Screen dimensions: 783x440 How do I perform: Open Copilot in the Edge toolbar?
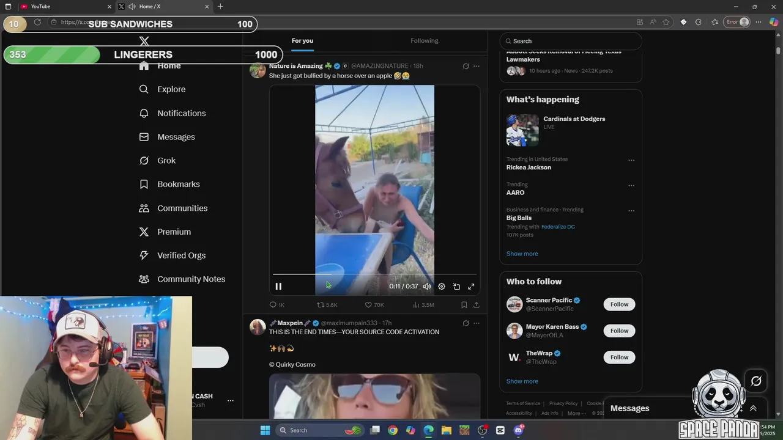tap(774, 22)
